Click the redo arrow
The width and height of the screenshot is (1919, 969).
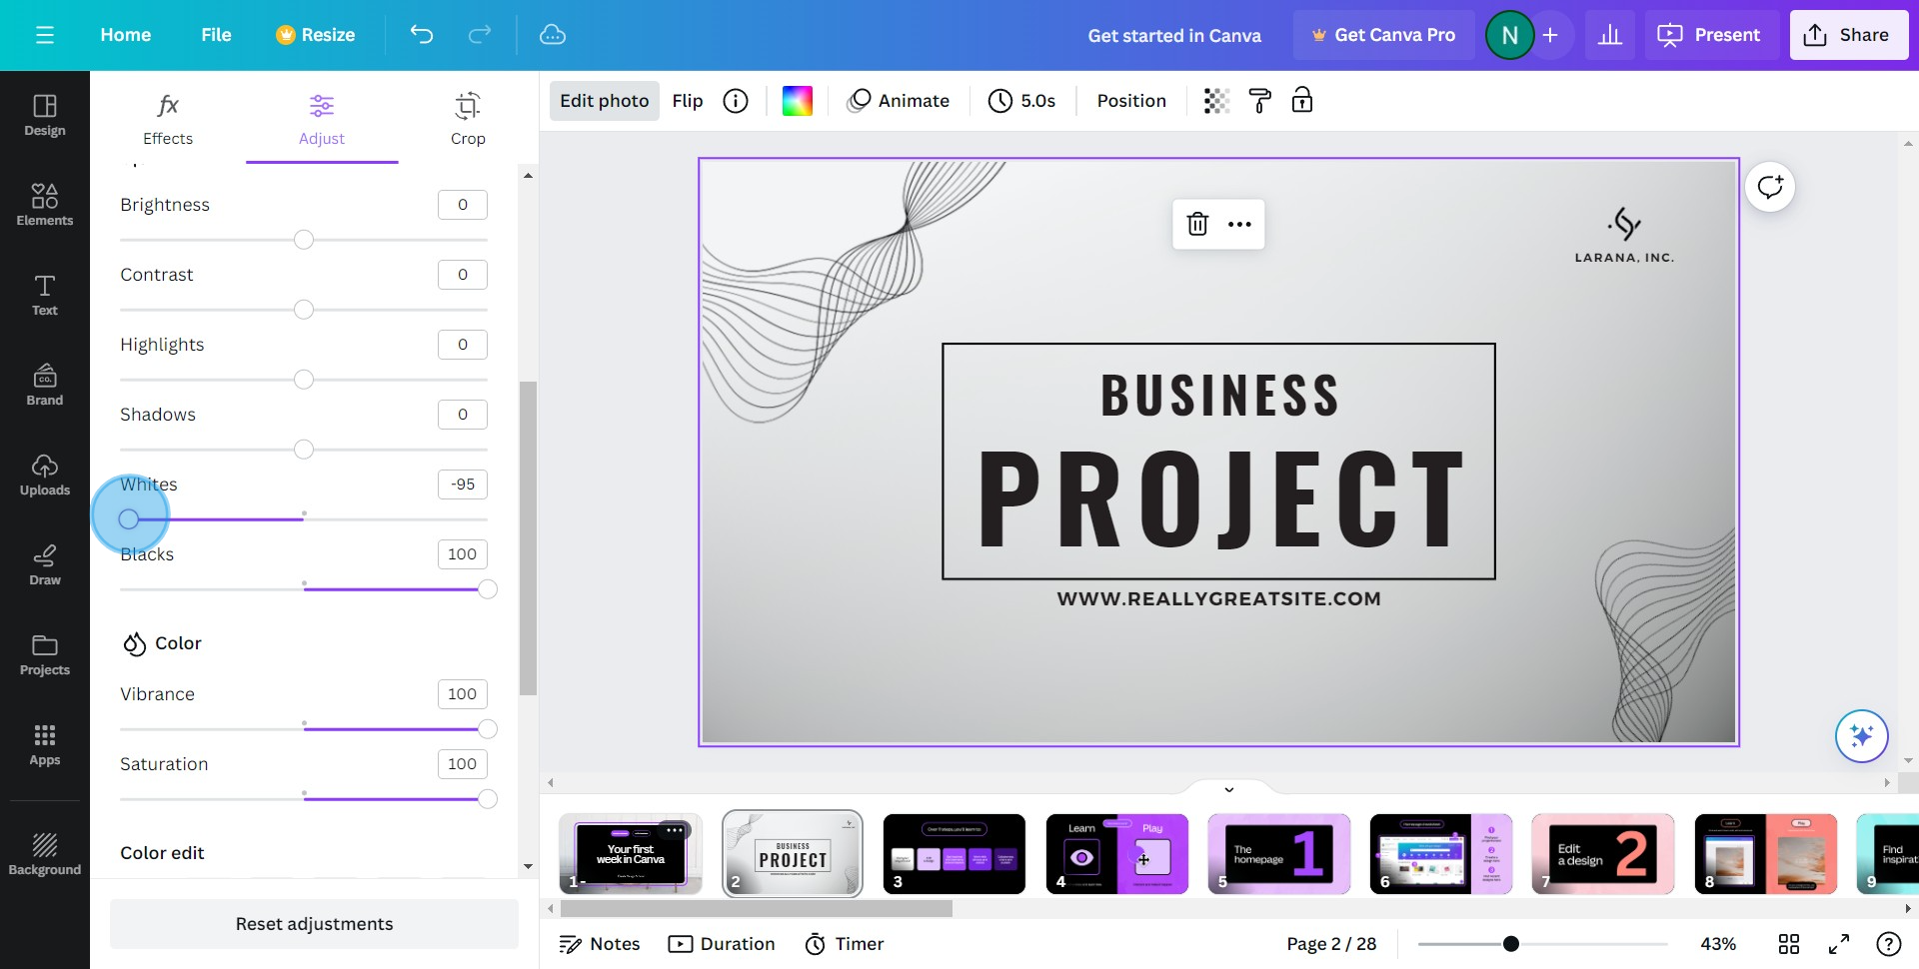[x=480, y=35]
